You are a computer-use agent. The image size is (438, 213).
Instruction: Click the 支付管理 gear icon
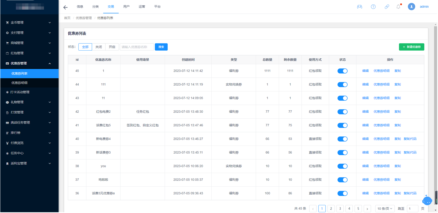[x=7, y=33]
